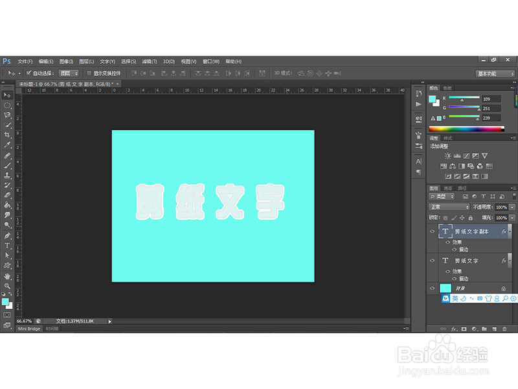Open the status bar info arrow
This screenshot has height=389, width=518.
109,321
